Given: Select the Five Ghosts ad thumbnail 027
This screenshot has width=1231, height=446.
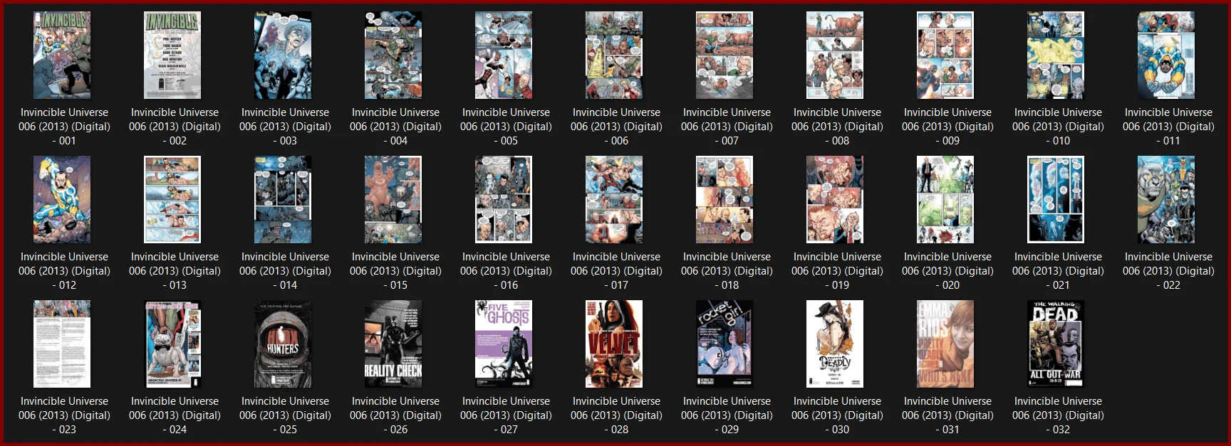Looking at the screenshot, I should tap(504, 344).
